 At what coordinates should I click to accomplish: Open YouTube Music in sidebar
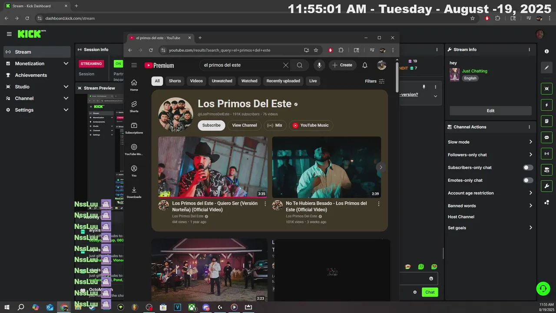134,150
